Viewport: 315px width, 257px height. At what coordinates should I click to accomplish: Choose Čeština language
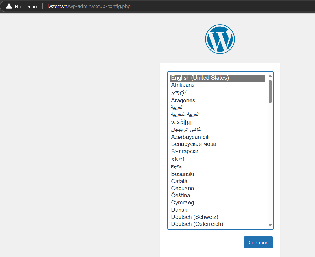218,195
